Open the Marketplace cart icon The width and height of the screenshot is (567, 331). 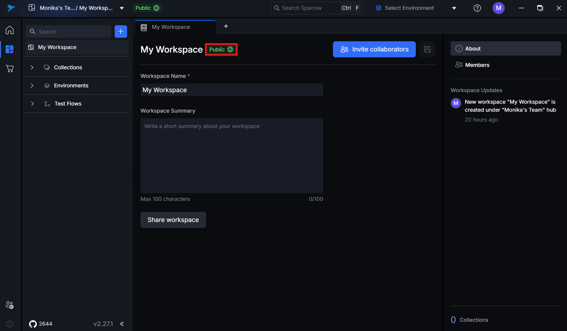tap(10, 68)
